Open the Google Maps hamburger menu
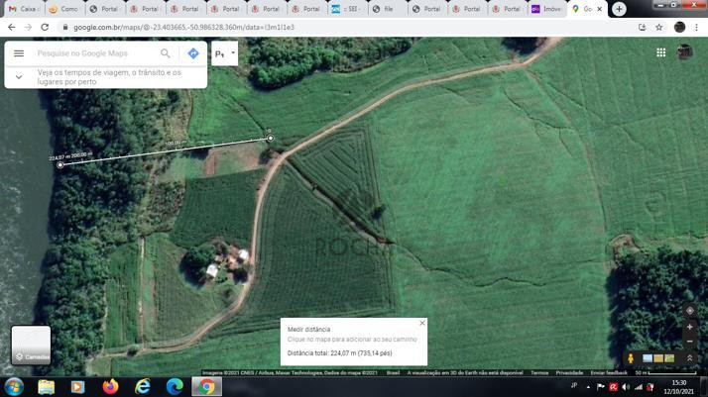708x397 pixels. click(x=19, y=53)
